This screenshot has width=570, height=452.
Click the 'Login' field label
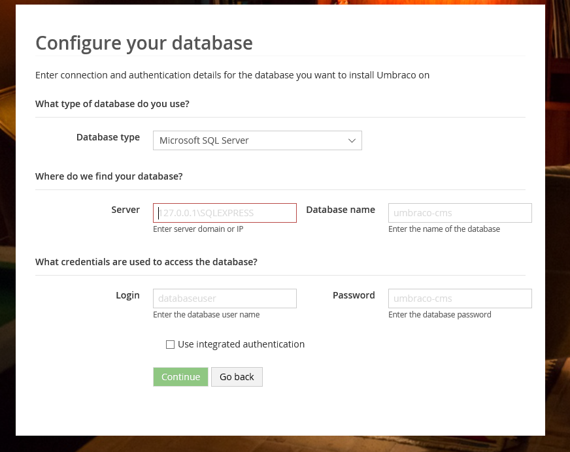[127, 295]
